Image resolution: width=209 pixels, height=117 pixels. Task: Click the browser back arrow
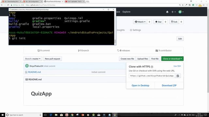pos(2,5)
